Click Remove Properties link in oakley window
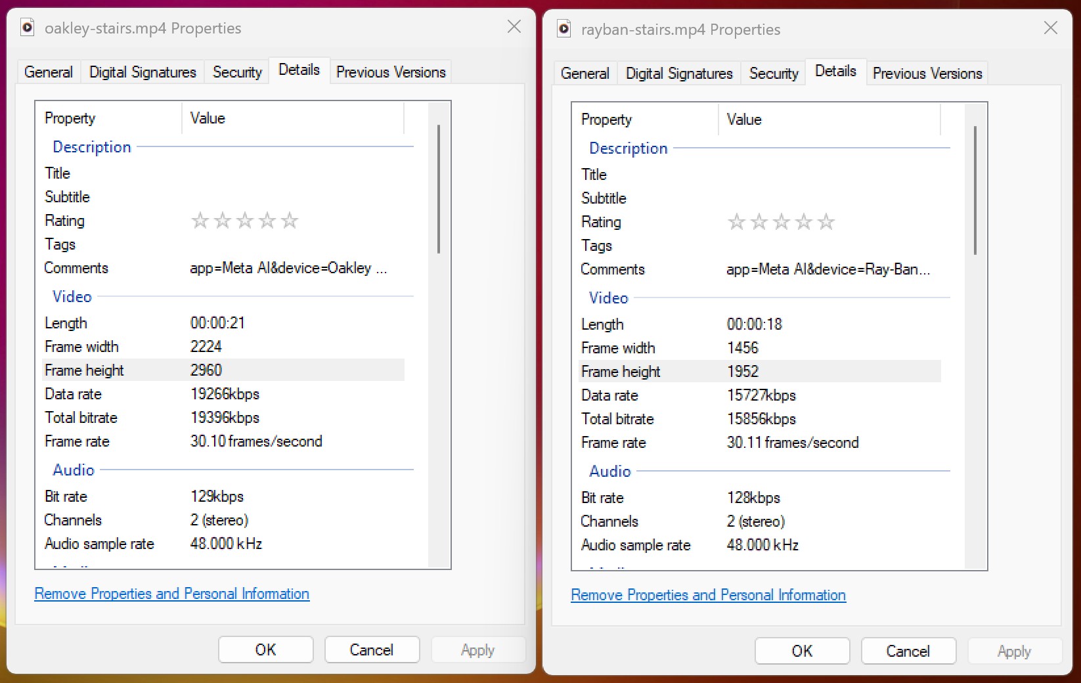Screen dimensions: 1081x683 171,594
